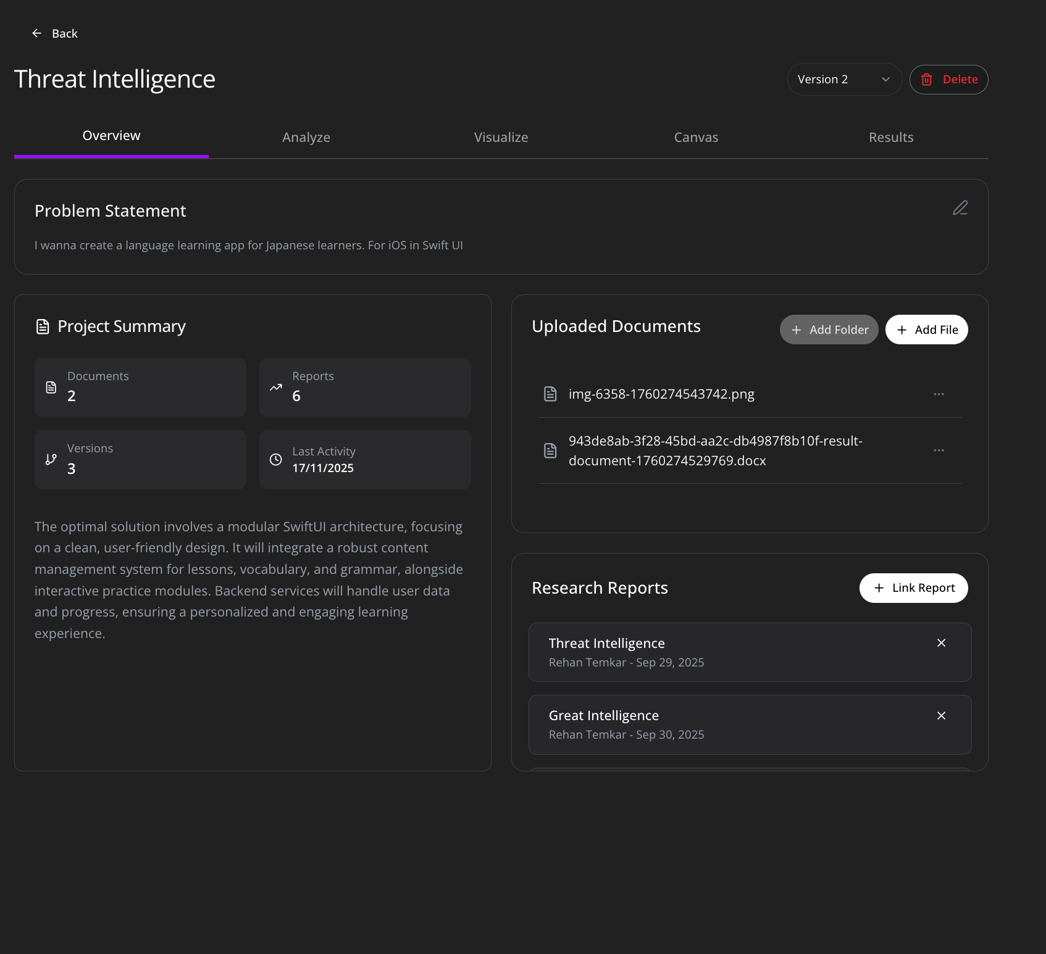
Task: Open options menu for the result docx file
Action: coord(939,450)
